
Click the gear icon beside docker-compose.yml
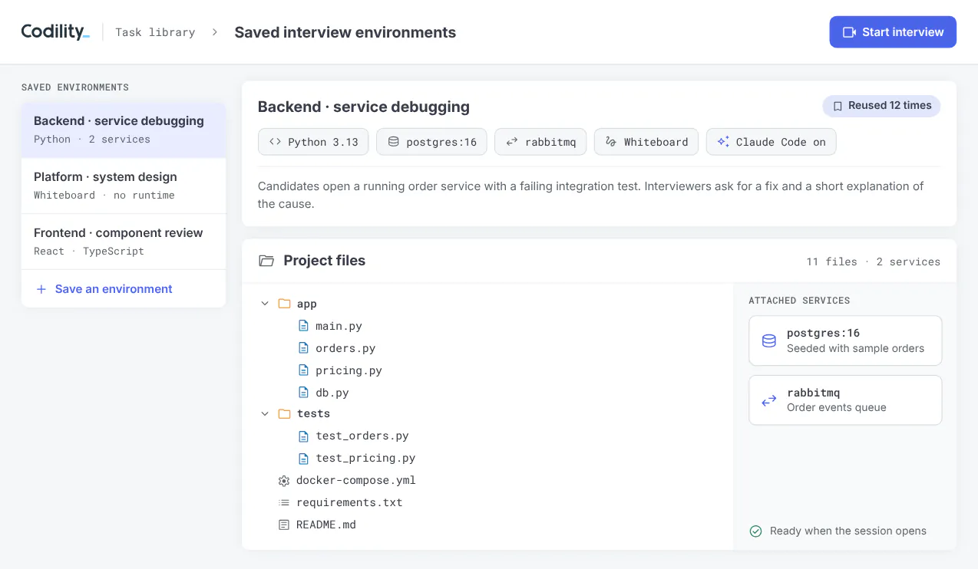click(x=284, y=481)
